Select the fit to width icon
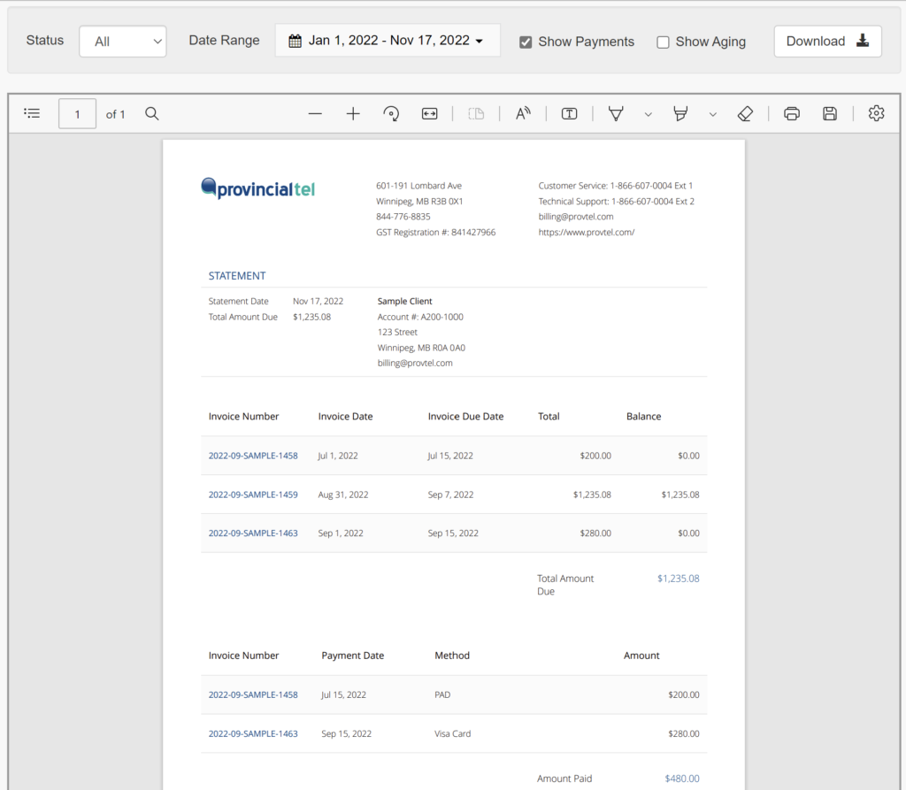 (429, 114)
